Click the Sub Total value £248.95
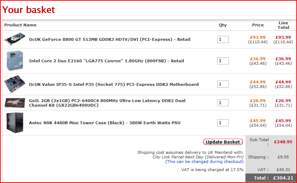Screen dimensions: 297x183 tap(283, 142)
